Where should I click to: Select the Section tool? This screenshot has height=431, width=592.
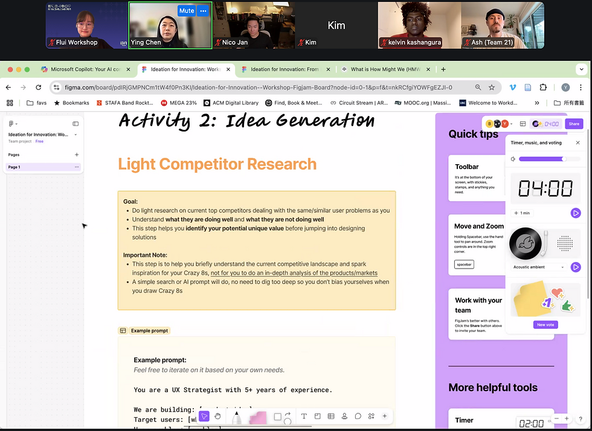[x=318, y=416]
